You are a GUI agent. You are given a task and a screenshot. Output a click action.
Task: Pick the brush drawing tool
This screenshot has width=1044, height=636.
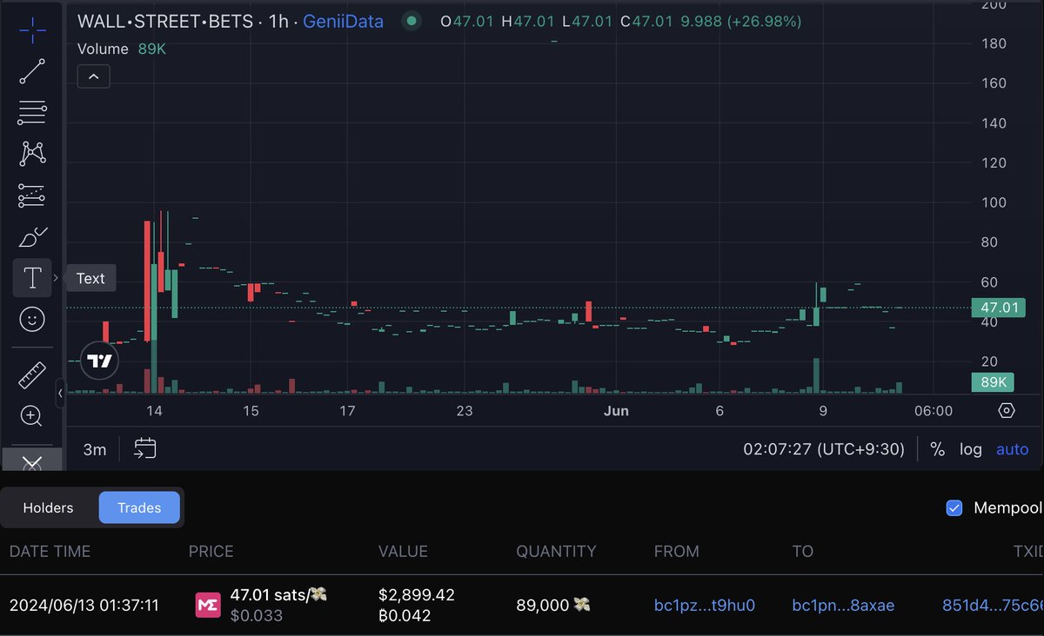(x=32, y=236)
